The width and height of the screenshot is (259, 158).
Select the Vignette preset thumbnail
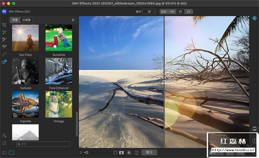point(25,104)
